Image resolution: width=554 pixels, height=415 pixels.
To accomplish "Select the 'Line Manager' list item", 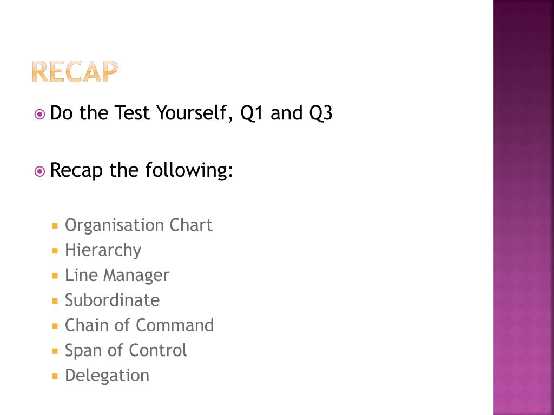I will tap(117, 276).
